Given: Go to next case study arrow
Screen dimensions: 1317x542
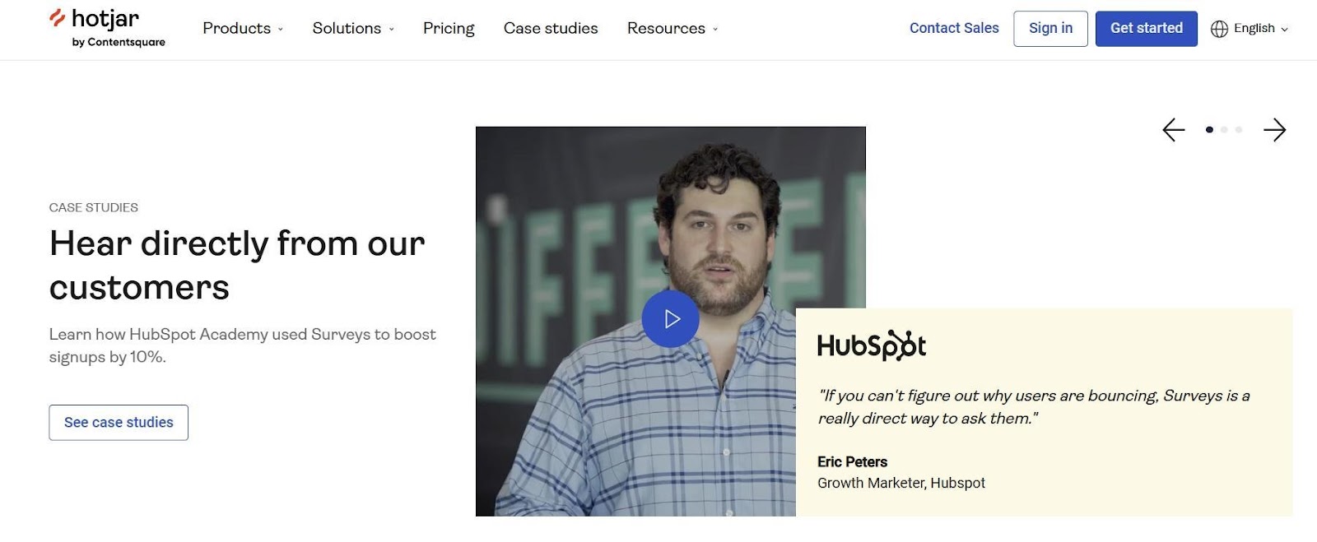Looking at the screenshot, I should (x=1274, y=130).
